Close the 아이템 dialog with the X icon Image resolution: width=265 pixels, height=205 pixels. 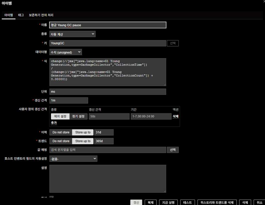tap(263, 1)
